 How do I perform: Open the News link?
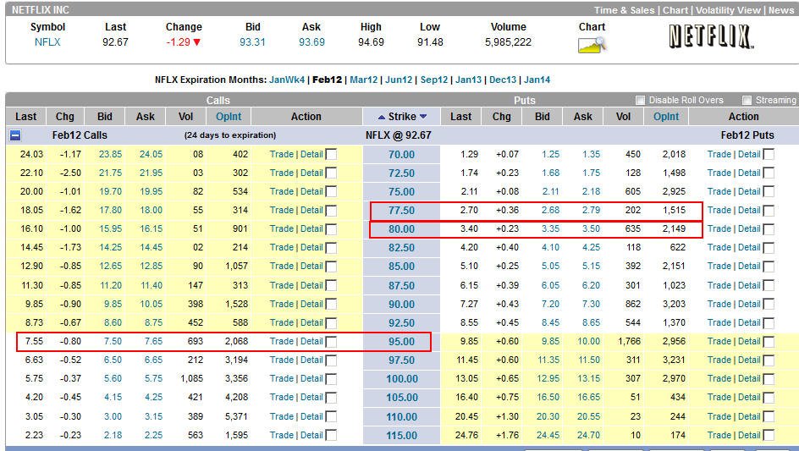coord(781,10)
